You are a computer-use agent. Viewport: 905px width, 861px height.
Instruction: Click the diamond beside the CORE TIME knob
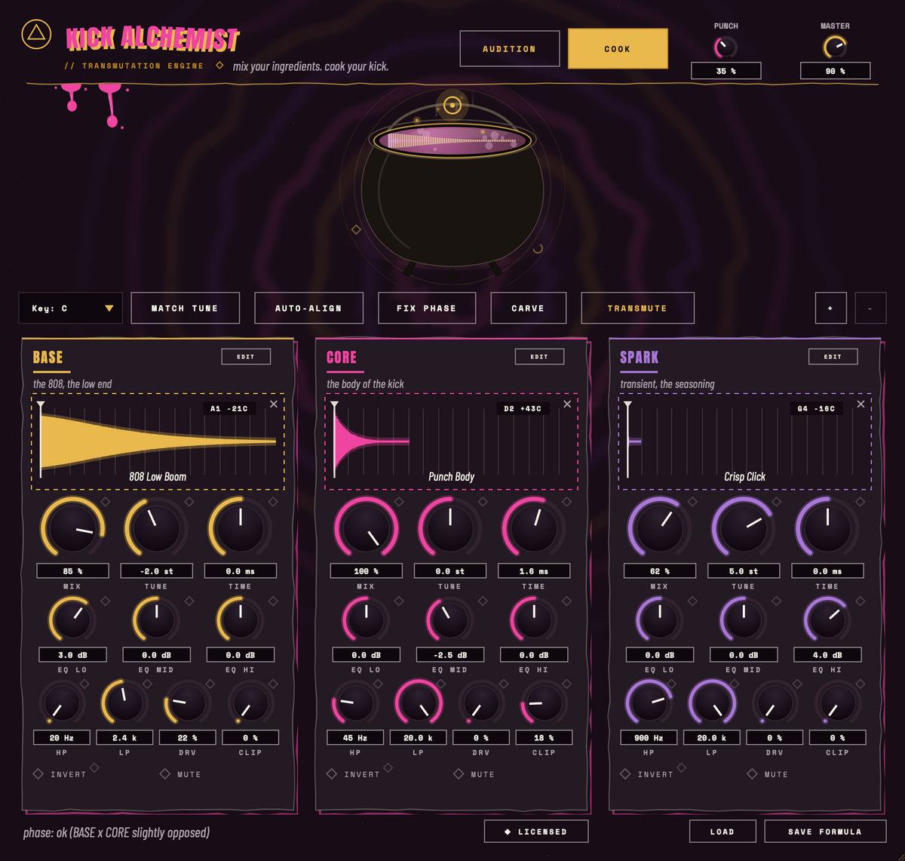pyautogui.click(x=566, y=501)
